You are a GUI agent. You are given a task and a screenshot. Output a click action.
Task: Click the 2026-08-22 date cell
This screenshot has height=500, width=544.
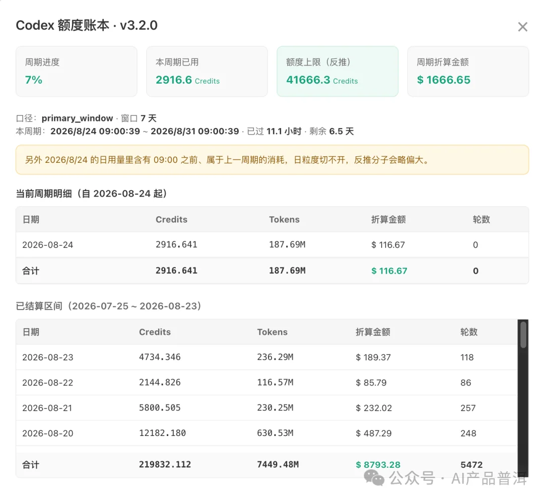pos(47,383)
